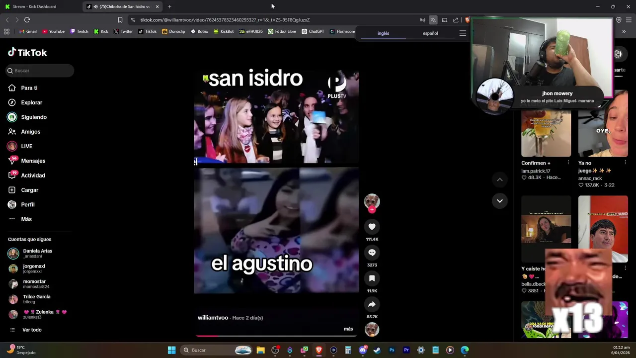Select inglés translation tab
636x358 pixels.
pos(383,33)
